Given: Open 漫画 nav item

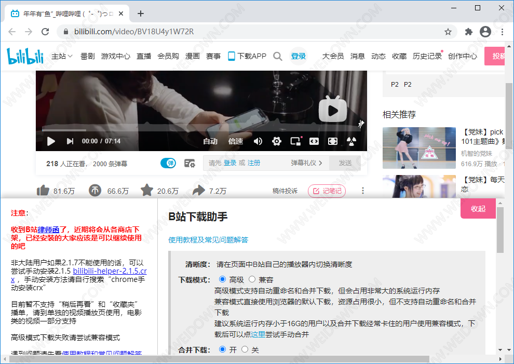Looking at the screenshot, I should [193, 57].
